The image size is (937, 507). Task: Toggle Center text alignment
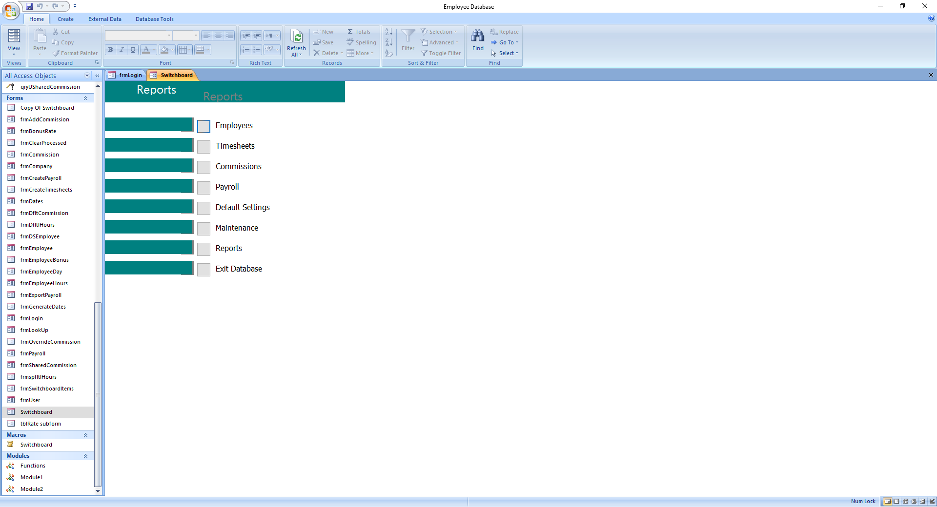218,36
